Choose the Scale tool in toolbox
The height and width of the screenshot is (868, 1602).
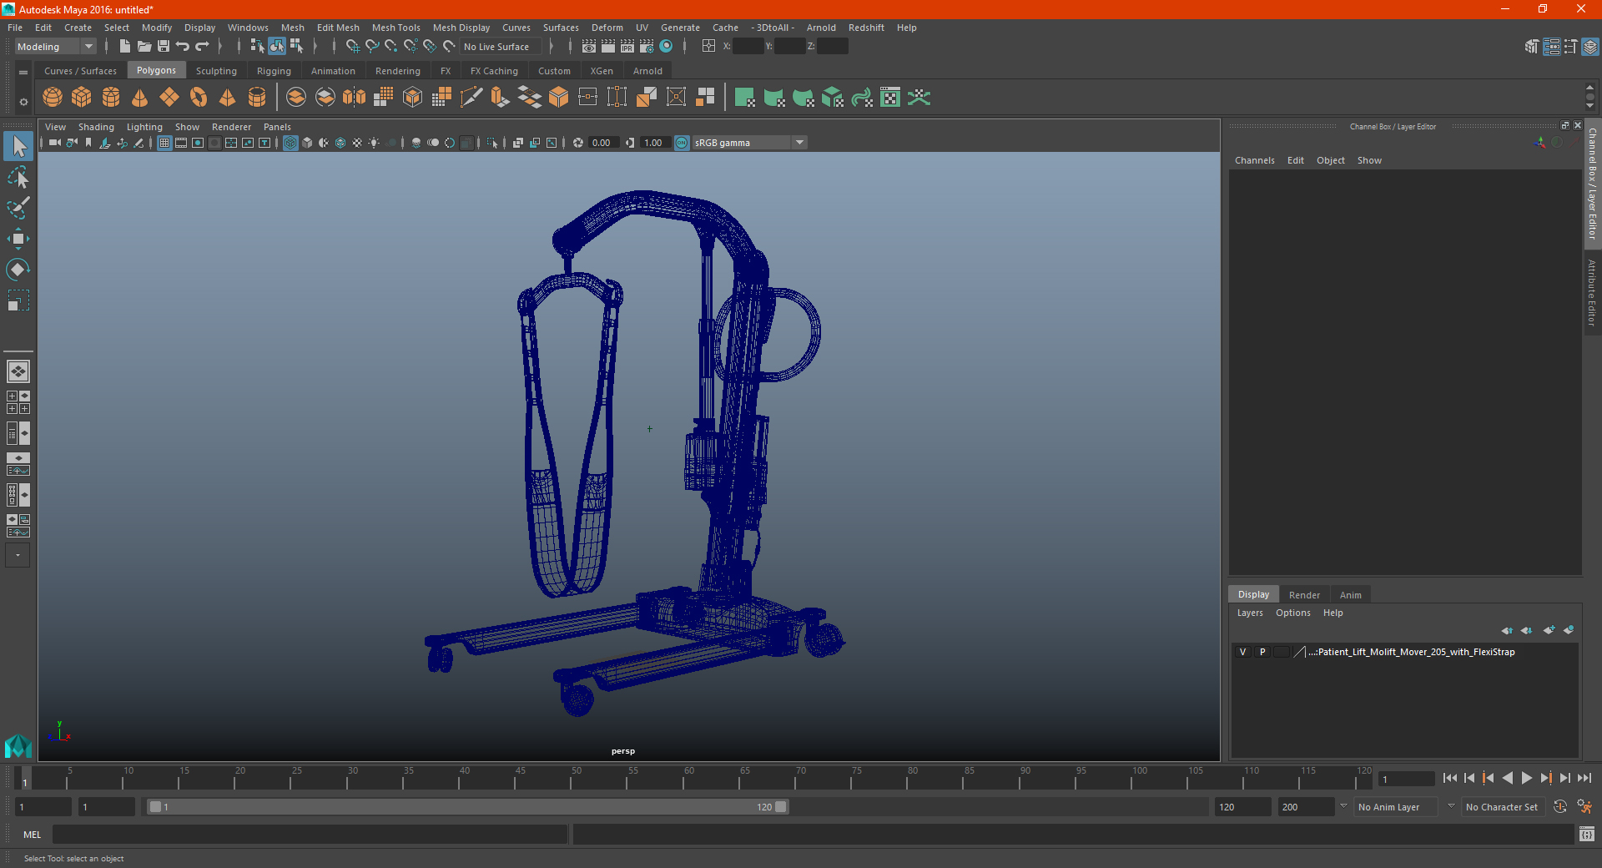pyautogui.click(x=18, y=300)
